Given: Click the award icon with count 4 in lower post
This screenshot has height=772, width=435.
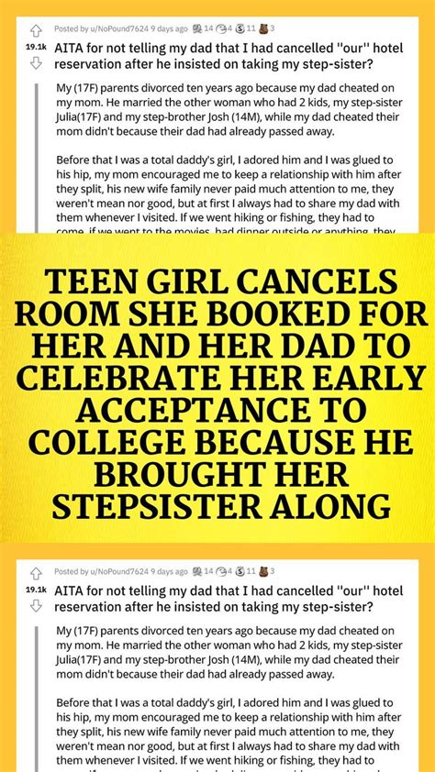Looking at the screenshot, I should 219,571.
